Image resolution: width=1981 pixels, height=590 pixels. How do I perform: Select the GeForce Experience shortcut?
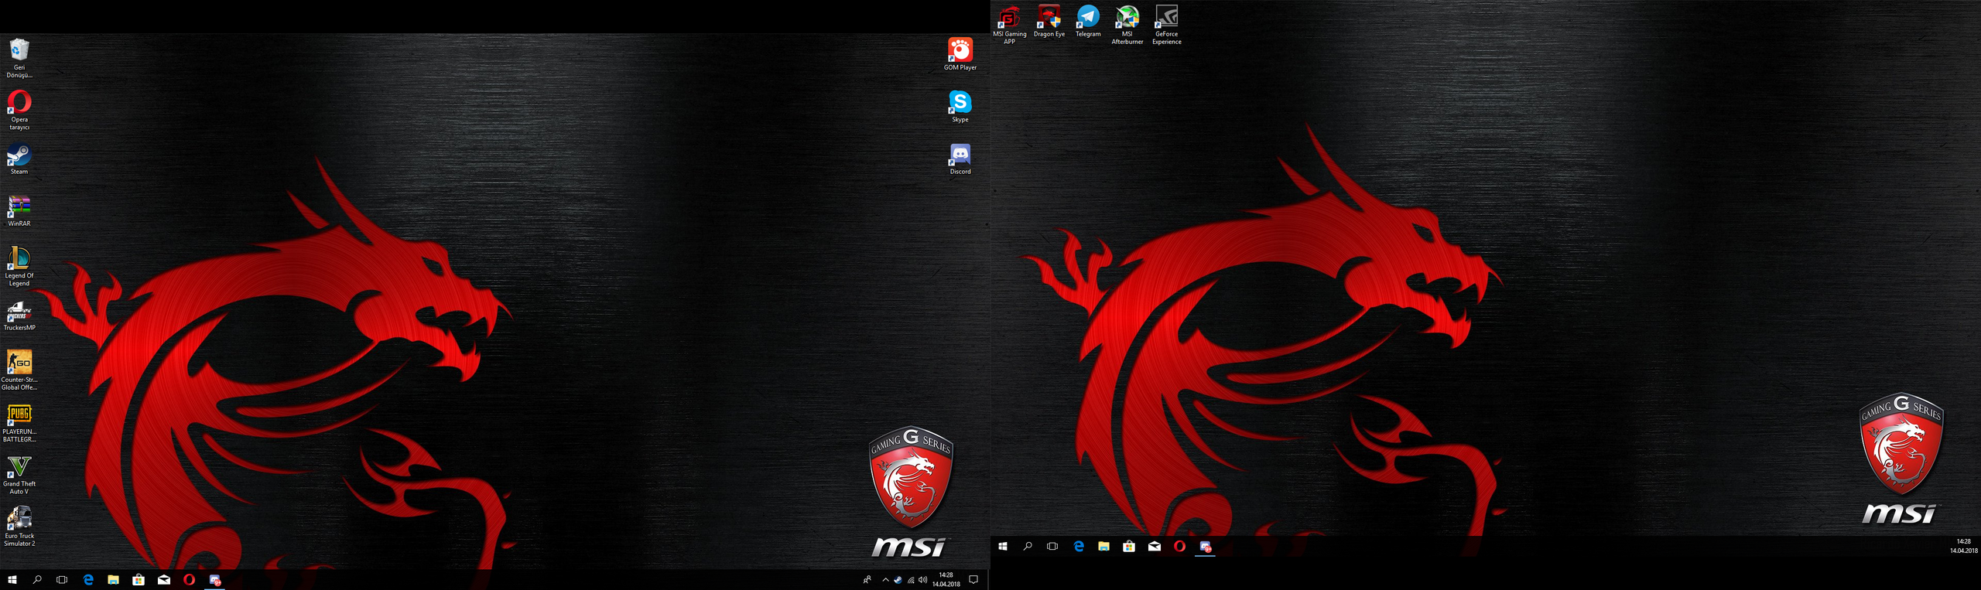tap(1167, 25)
